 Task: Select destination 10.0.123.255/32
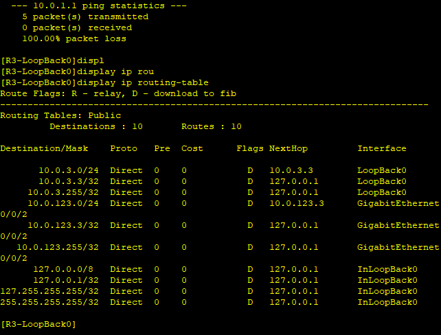(x=58, y=247)
